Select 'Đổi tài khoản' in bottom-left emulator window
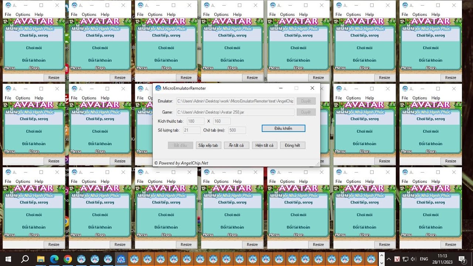The height and width of the screenshot is (266, 473). click(34, 227)
